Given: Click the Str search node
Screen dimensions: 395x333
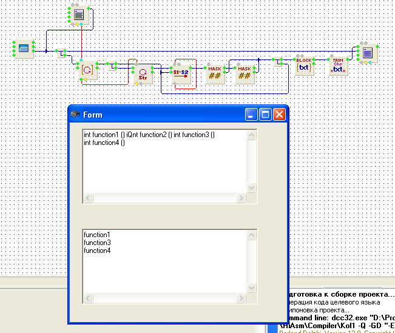Looking at the screenshot, I should (x=143, y=74).
